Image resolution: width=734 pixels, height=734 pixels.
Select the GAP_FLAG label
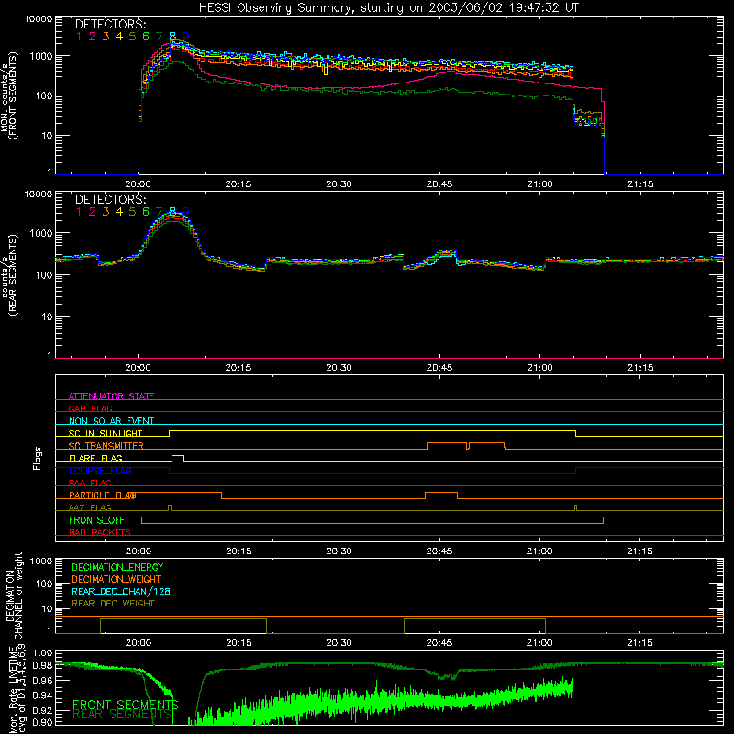[90, 408]
